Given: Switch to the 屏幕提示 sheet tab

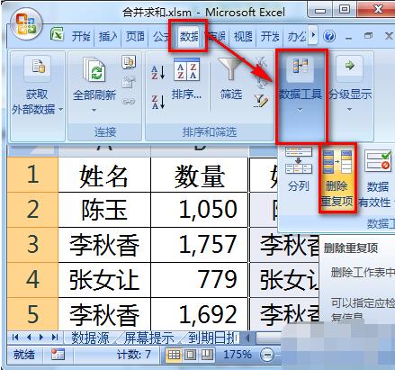Looking at the screenshot, I should [x=149, y=338].
